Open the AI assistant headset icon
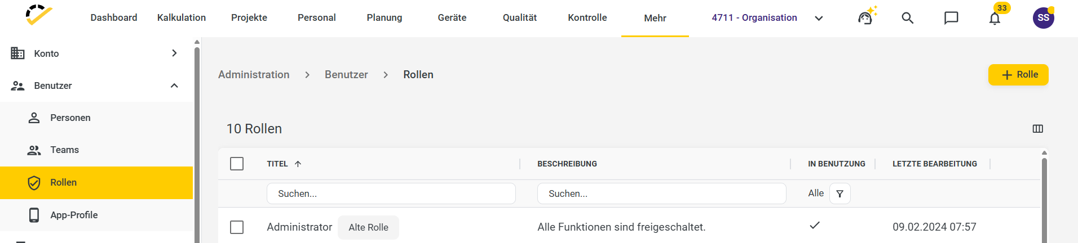 pos(867,17)
